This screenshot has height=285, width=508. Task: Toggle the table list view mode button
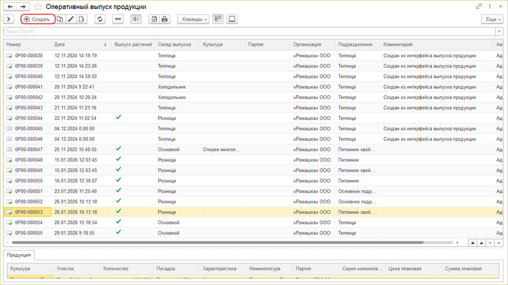click(x=218, y=19)
